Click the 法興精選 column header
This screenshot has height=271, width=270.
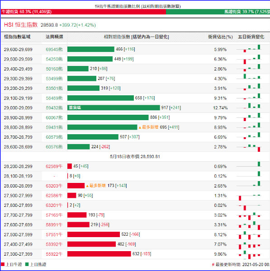click(x=54, y=37)
